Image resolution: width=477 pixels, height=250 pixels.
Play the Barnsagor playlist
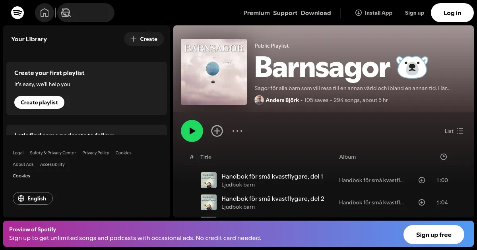pyautogui.click(x=192, y=131)
